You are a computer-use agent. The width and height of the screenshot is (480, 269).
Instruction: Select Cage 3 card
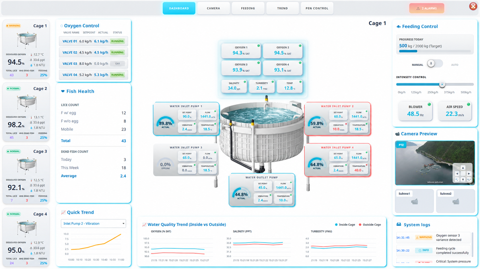(26, 175)
